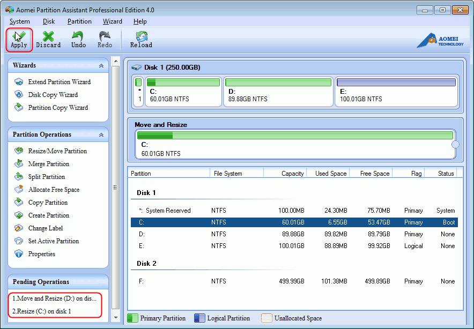Open the Disk Copy Wizard
Viewport: 474px width, 329px height.
click(53, 95)
